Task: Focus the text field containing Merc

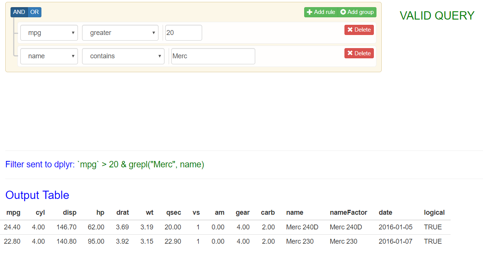Action: [213, 56]
